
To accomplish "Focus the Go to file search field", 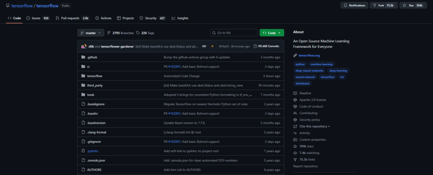I will (234, 33).
